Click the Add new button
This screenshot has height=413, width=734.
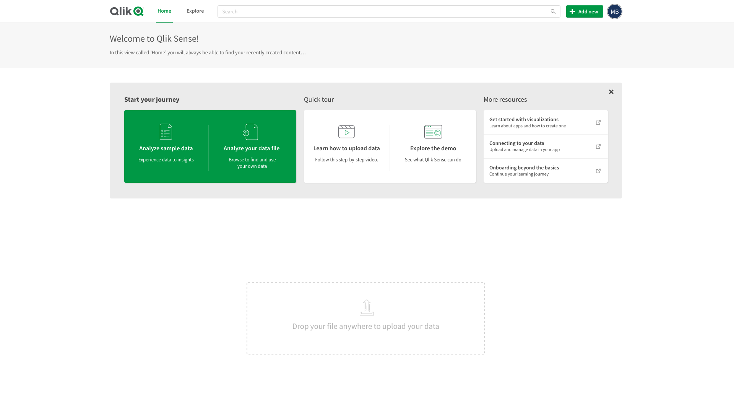[584, 11]
